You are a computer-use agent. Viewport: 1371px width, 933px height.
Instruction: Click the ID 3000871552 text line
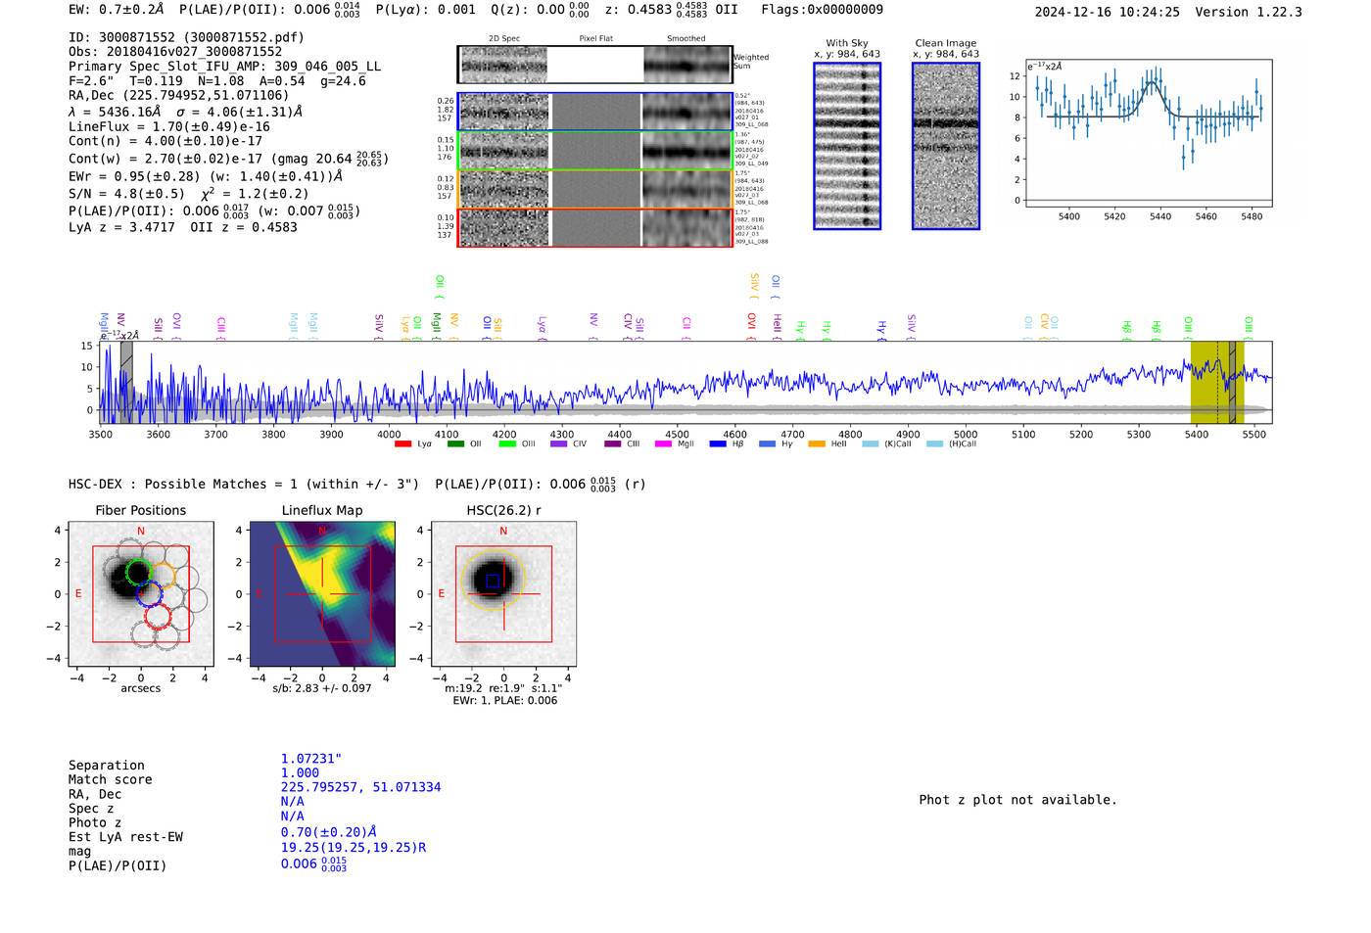(x=186, y=37)
